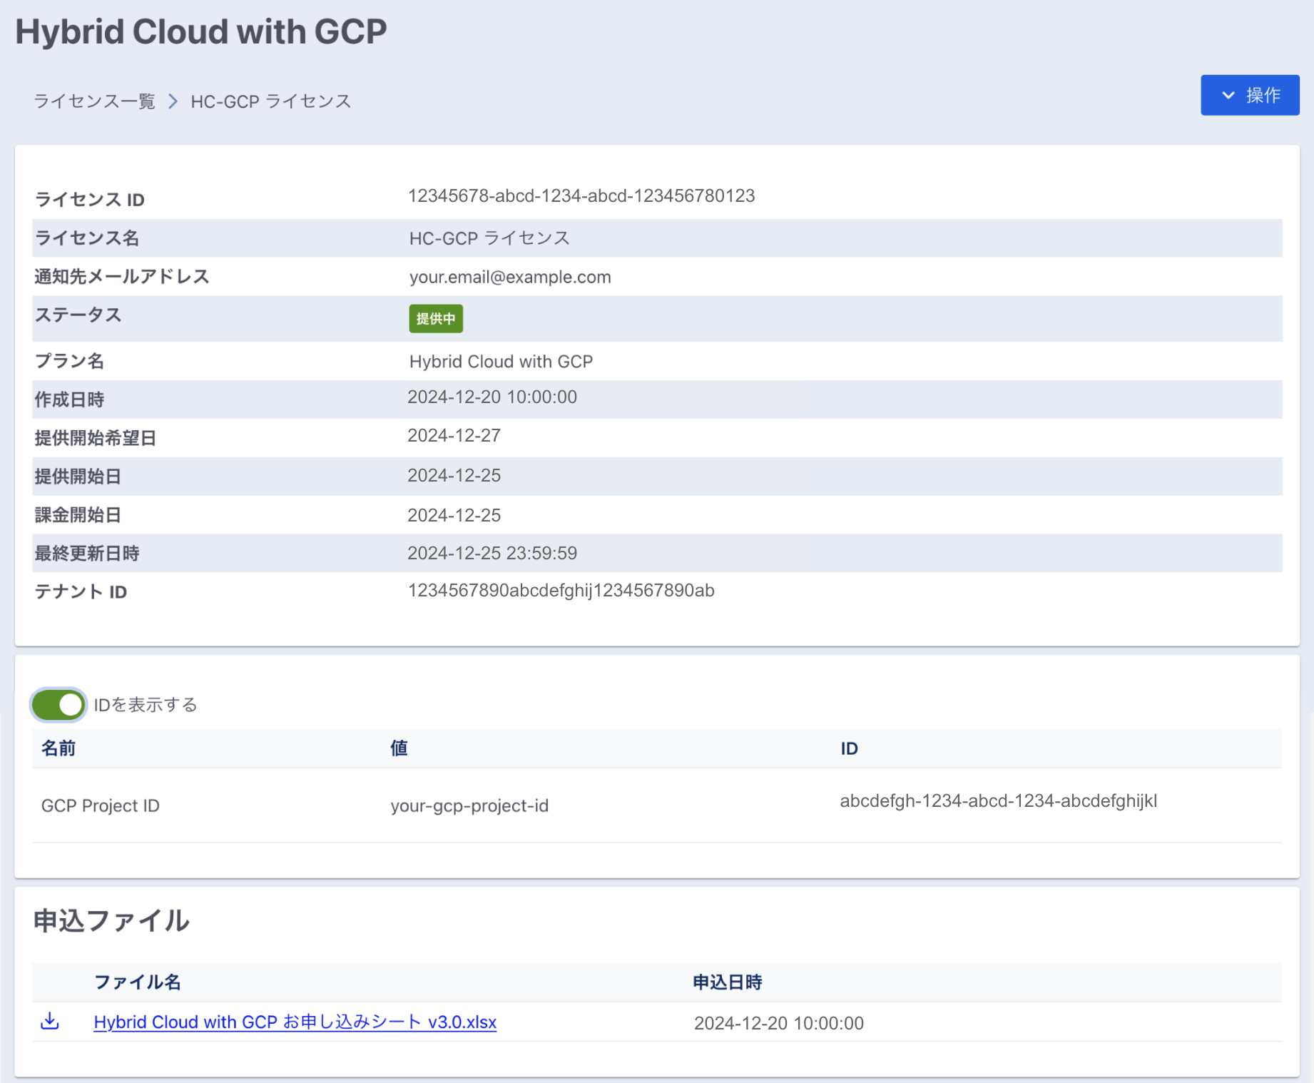Screen dimensions: 1314x1083
Task: Open the 操作 dropdown button
Action: (x=1250, y=95)
